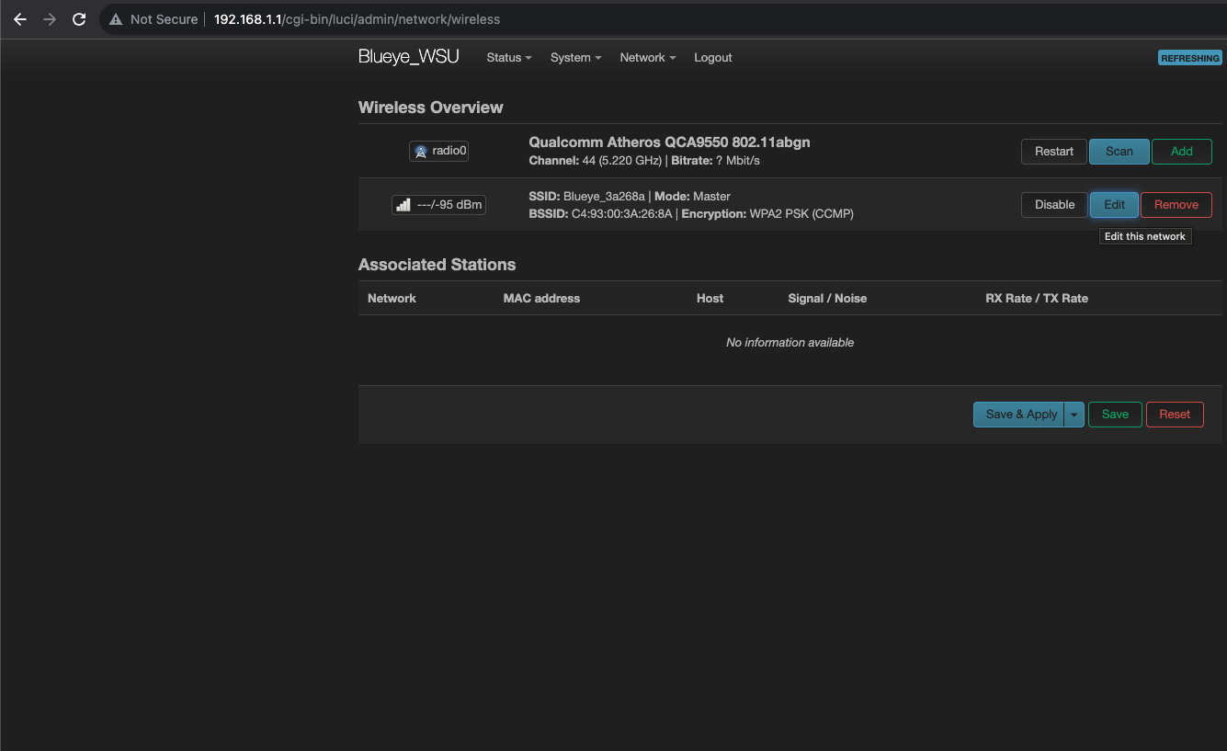Click the Channel 44 (5.220 GHz) text
The height and width of the screenshot is (751, 1227).
click(x=595, y=161)
